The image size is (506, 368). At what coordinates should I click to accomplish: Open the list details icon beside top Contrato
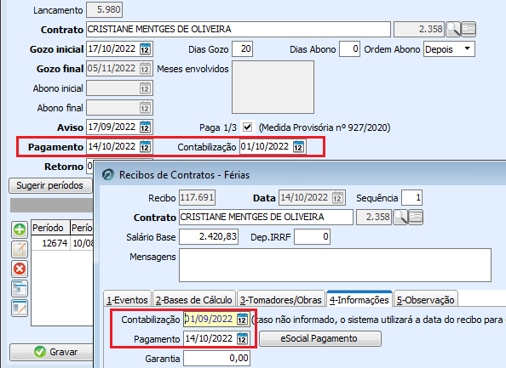(469, 29)
